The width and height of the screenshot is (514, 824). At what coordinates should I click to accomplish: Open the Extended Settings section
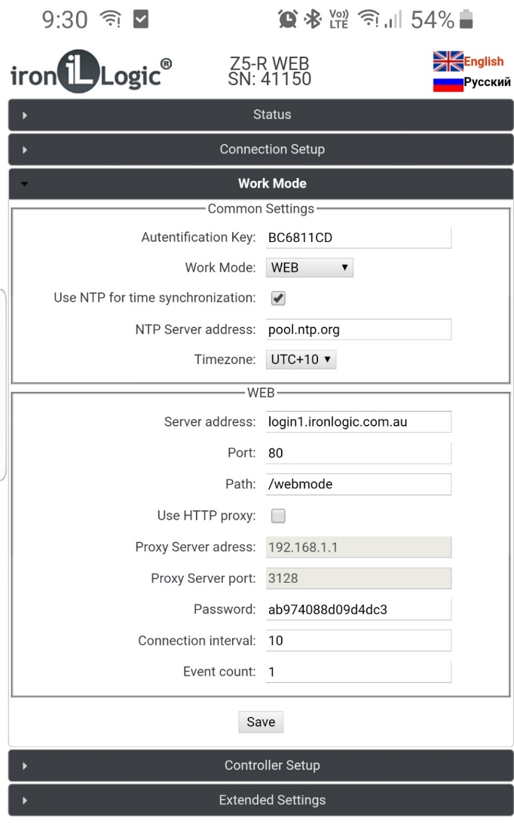click(271, 800)
